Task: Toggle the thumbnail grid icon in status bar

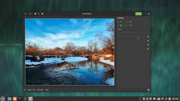Action: click(x=148, y=90)
